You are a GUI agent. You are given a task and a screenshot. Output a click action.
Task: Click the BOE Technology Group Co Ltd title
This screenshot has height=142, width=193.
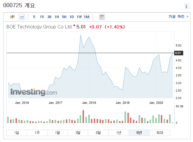(x=39, y=27)
